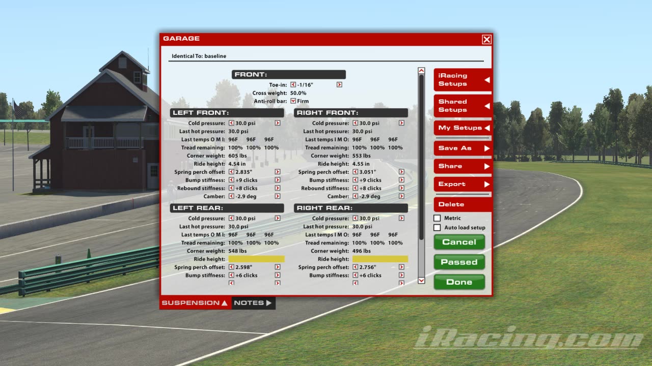Decrease Right Rear cold pressure

[x=355, y=218]
